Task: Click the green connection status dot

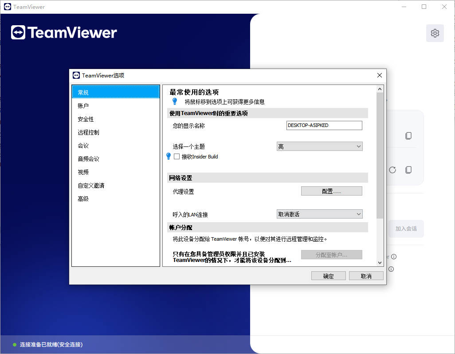Action: (15, 344)
